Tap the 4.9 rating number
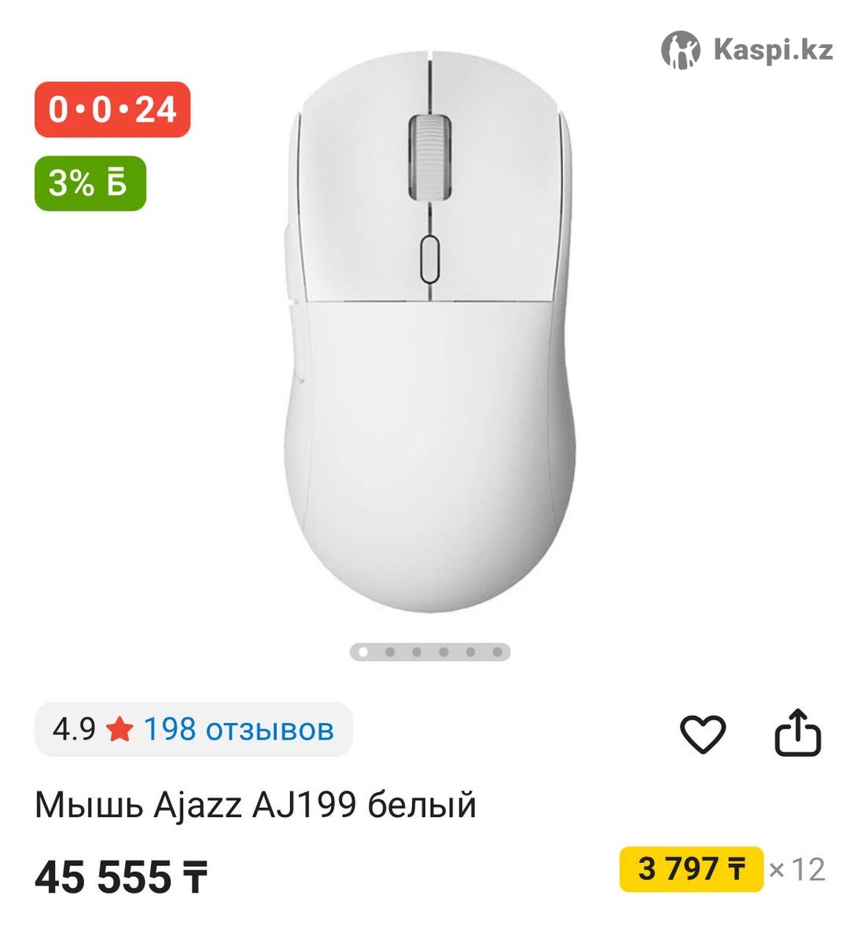Screen dimensions: 861x943 click(74, 730)
